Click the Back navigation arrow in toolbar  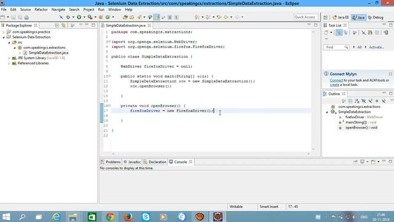pyautogui.click(x=226, y=17)
